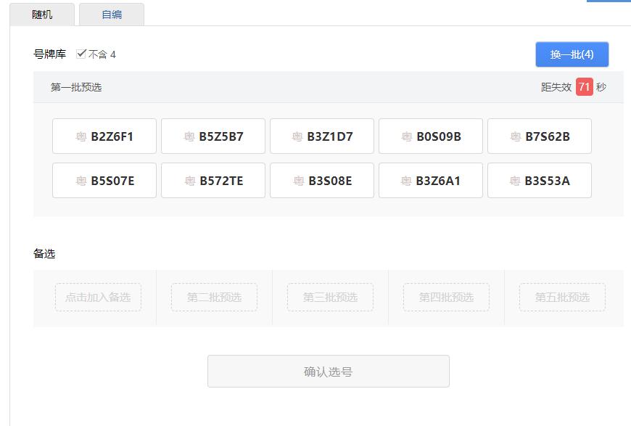631x426 pixels.
Task: Select plate number 粤 B3S08E
Action: point(322,181)
